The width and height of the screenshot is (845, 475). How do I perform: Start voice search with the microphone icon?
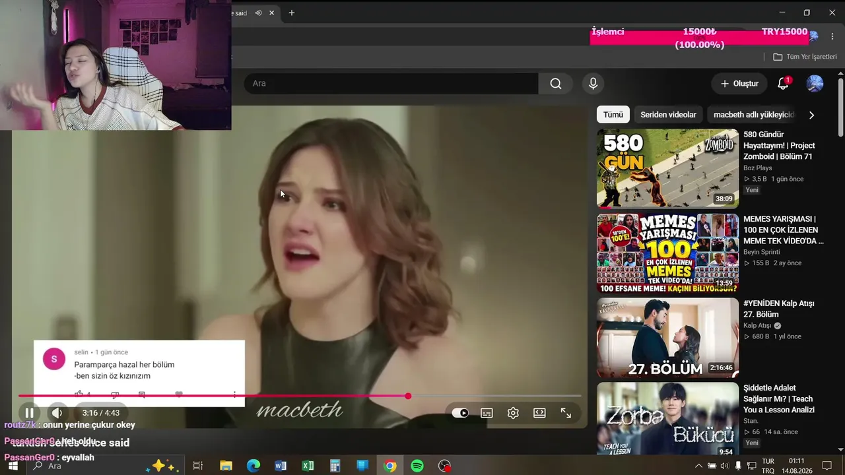pos(593,84)
